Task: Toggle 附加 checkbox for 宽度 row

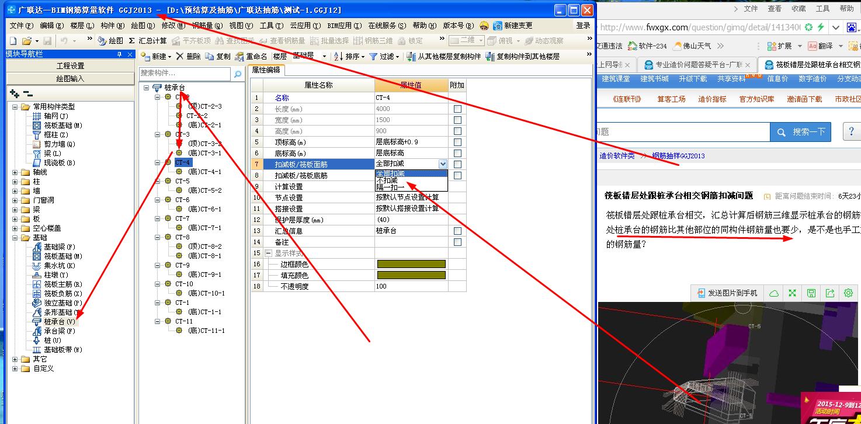Action: point(457,120)
